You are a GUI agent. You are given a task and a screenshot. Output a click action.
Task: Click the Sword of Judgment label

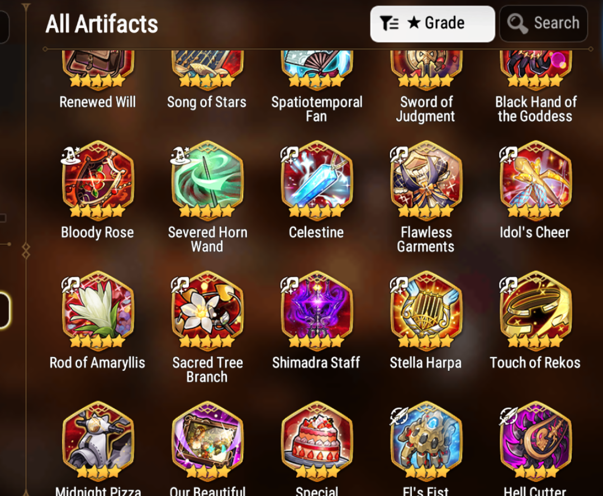(x=426, y=109)
